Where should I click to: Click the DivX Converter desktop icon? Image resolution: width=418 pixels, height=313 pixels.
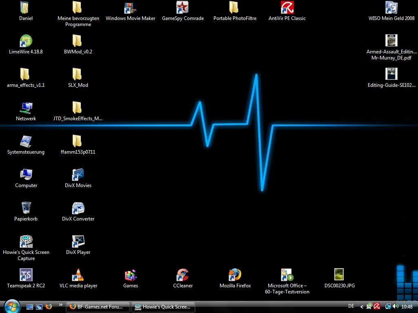point(78,208)
